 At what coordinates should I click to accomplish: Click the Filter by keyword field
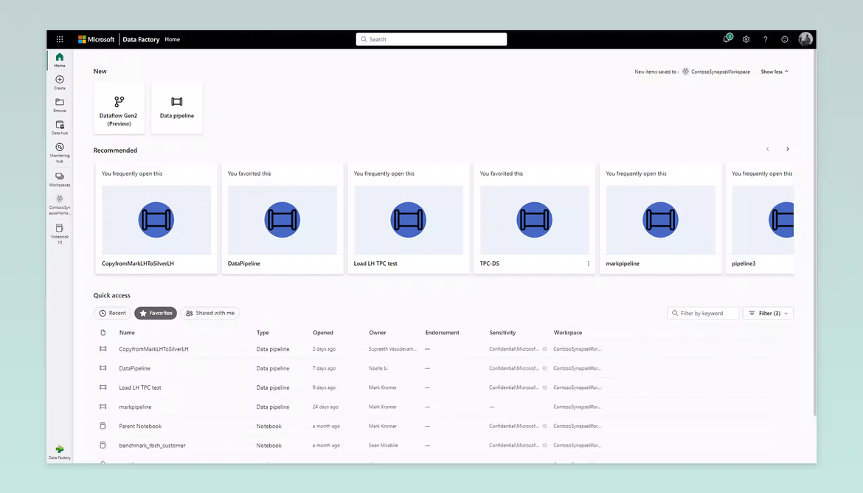tap(703, 313)
